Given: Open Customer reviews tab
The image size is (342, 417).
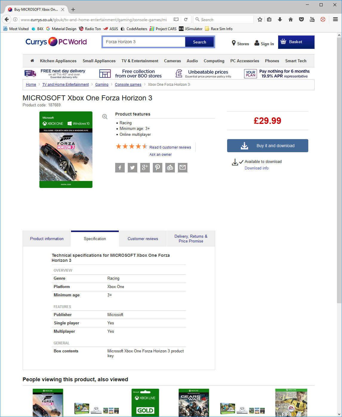Looking at the screenshot, I should [143, 239].
